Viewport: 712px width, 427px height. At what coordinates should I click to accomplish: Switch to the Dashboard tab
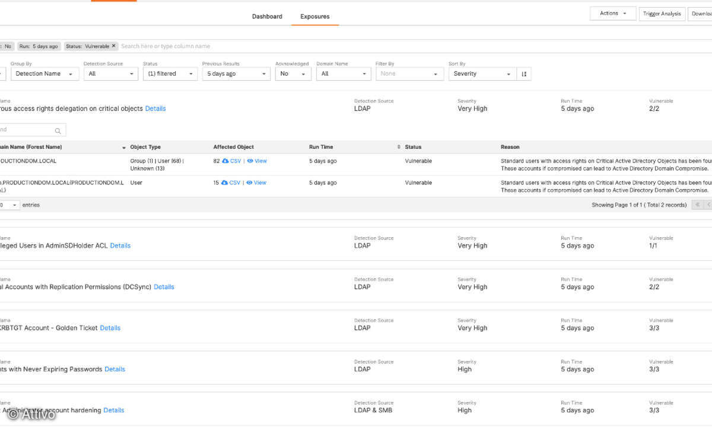click(x=267, y=16)
